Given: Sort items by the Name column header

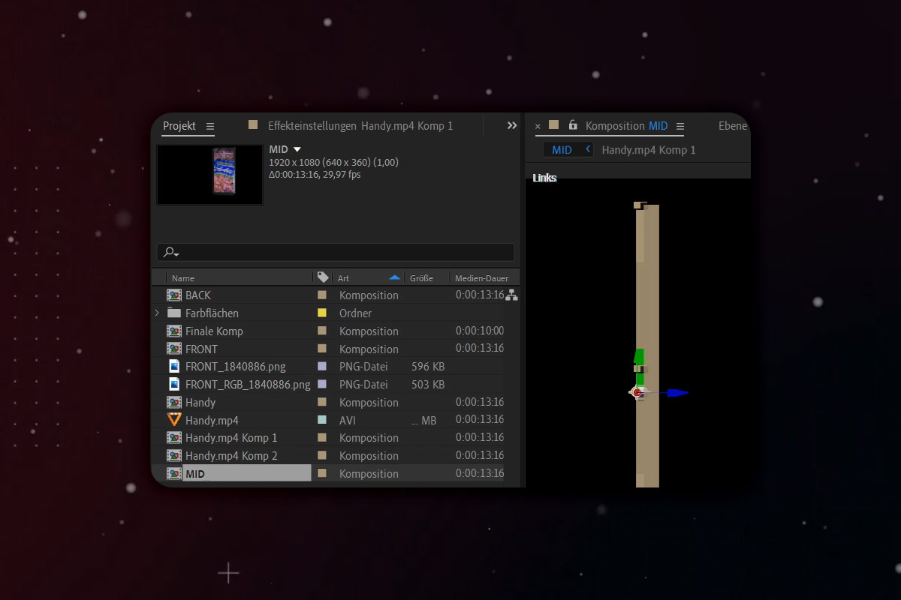Looking at the screenshot, I should pyautogui.click(x=183, y=278).
